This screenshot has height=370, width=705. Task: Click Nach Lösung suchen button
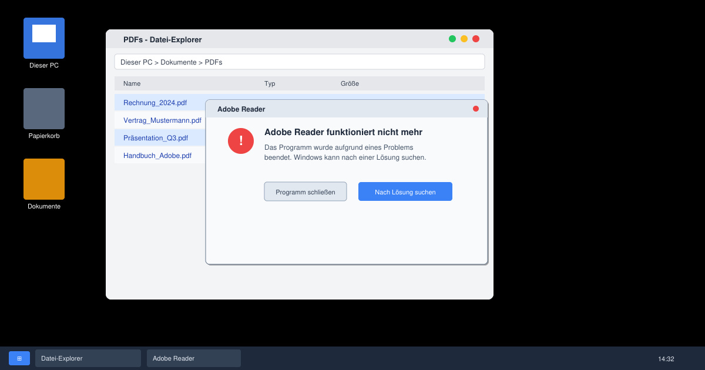[x=405, y=191]
